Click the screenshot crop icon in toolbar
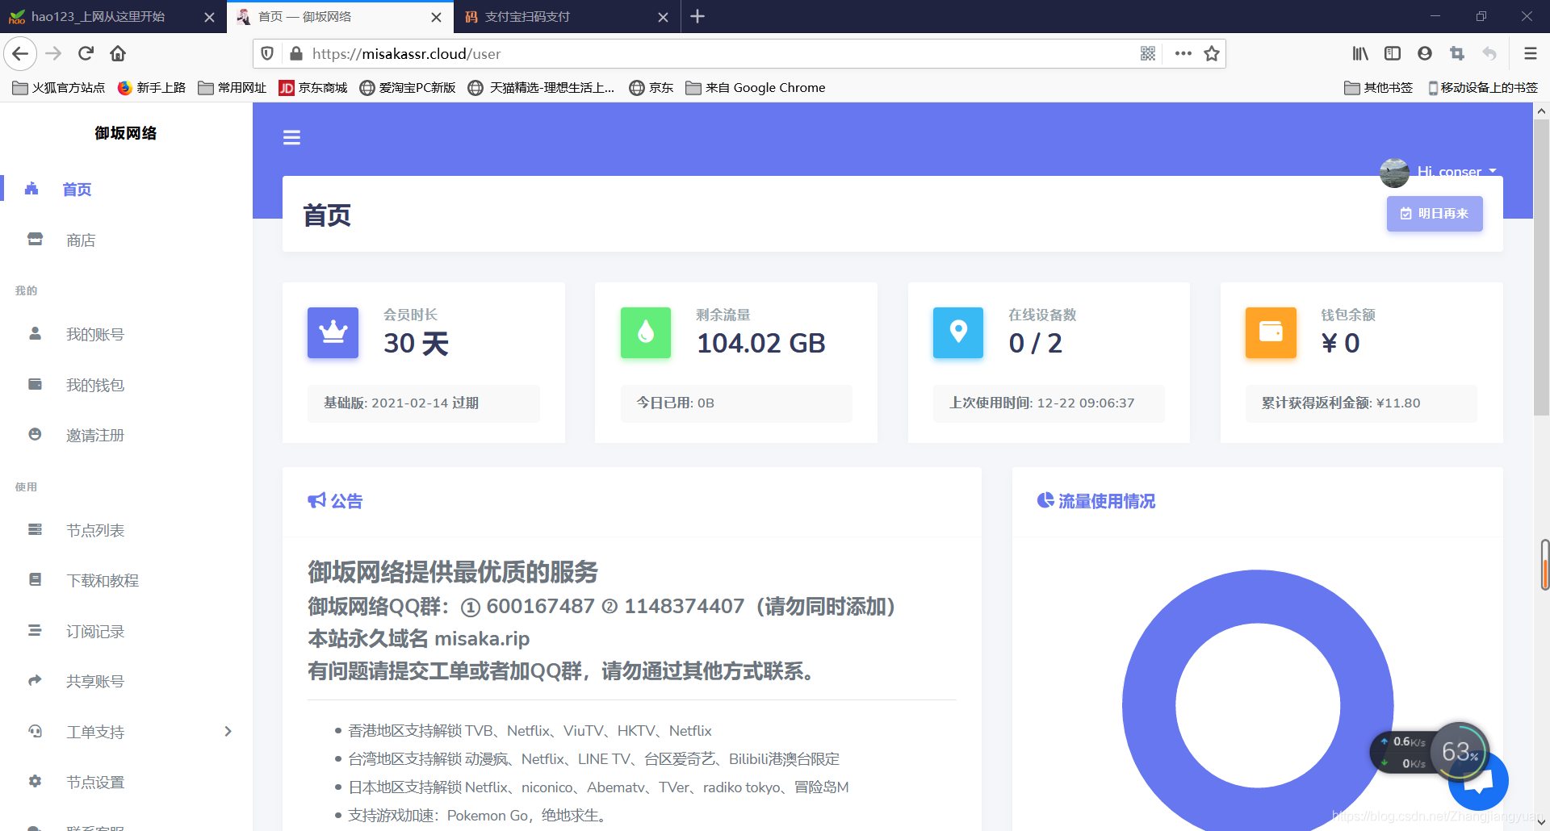Viewport: 1550px width, 831px height. [1457, 53]
